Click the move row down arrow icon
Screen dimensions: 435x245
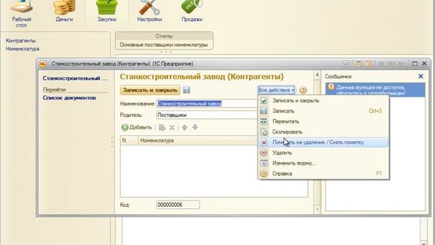tap(195, 127)
